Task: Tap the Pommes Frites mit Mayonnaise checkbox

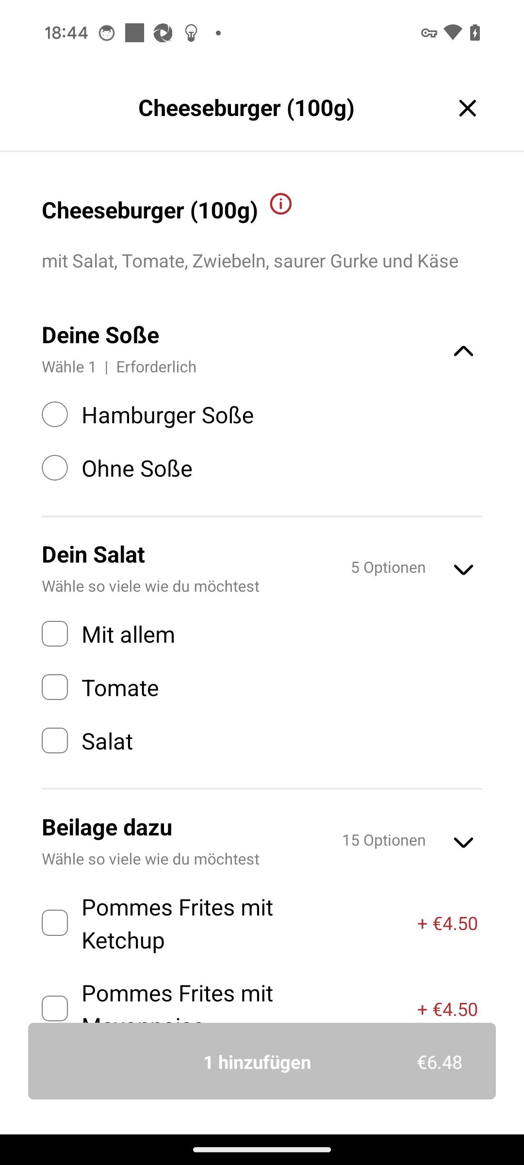Action: click(x=55, y=1009)
